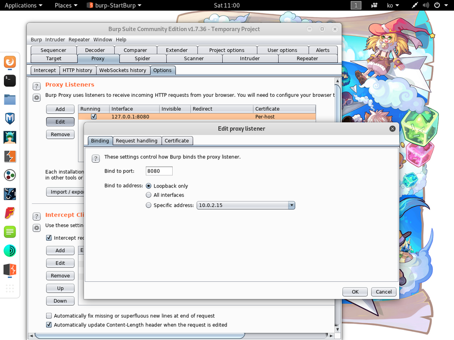Switch to the Intercept tab

(x=45, y=70)
